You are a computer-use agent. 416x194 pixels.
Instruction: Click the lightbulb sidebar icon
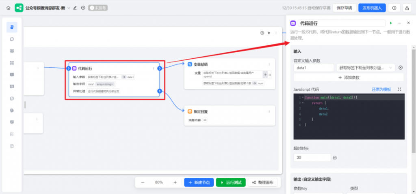coord(12,111)
